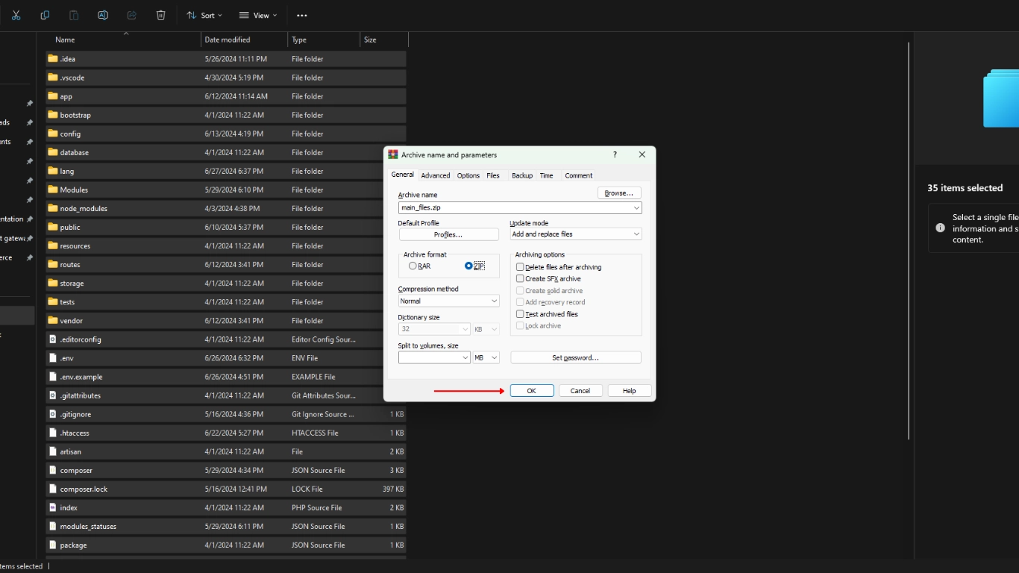
Task: Select the package JSON file row
Action: 226,545
